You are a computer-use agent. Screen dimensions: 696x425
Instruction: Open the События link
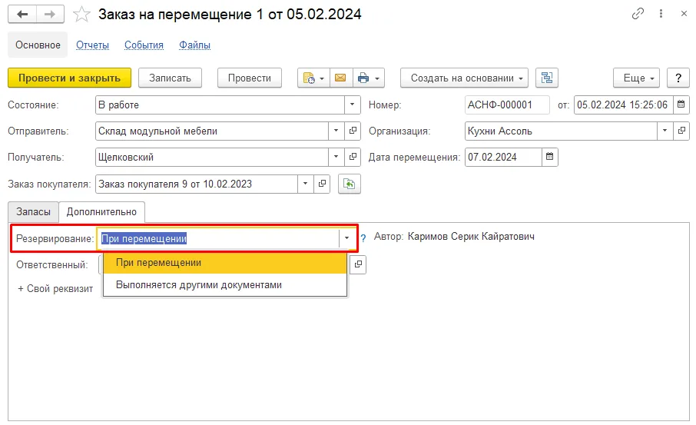(x=144, y=45)
